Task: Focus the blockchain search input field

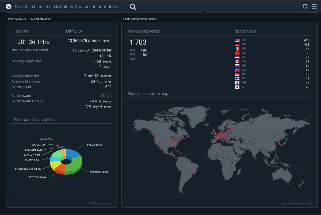Action: point(68,7)
